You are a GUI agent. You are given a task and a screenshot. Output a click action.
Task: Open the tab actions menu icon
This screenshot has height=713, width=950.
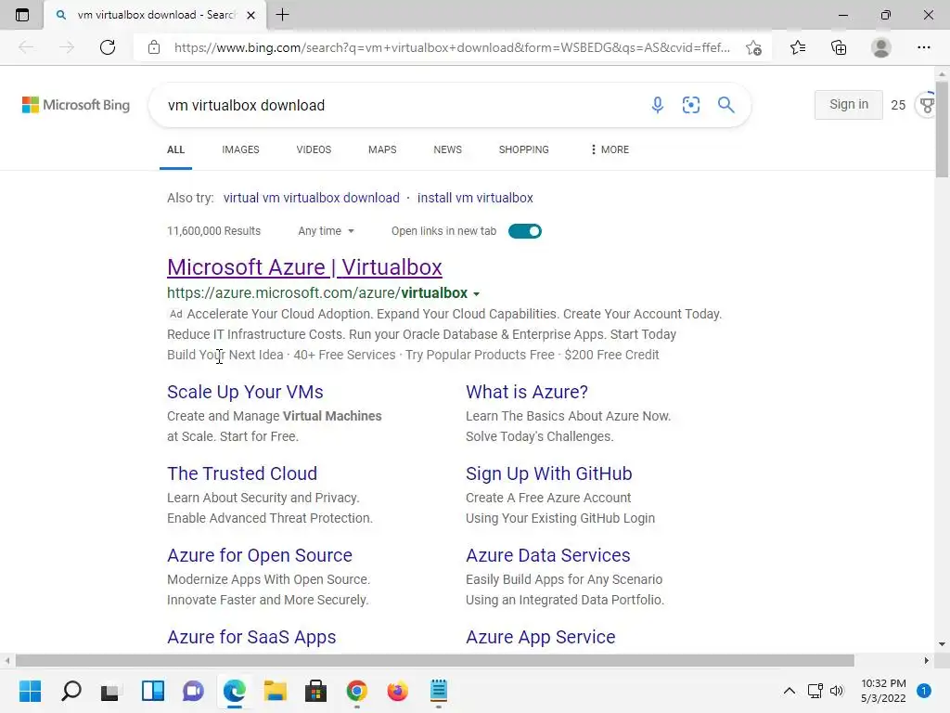(x=22, y=15)
